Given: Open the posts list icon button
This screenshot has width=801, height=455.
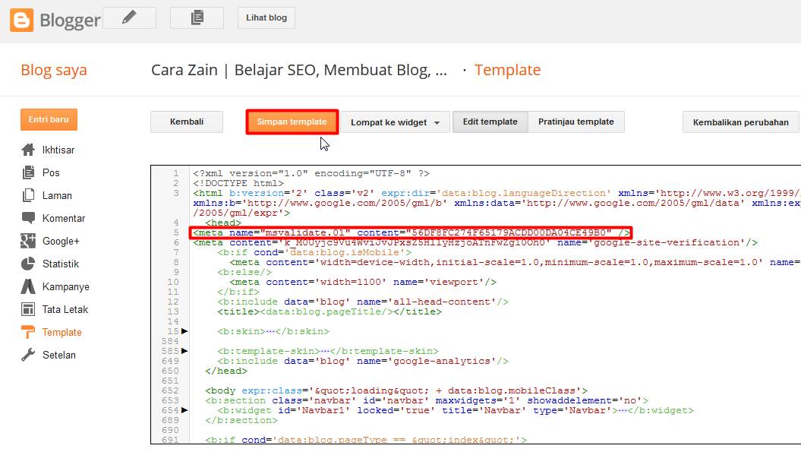Looking at the screenshot, I should (x=197, y=18).
